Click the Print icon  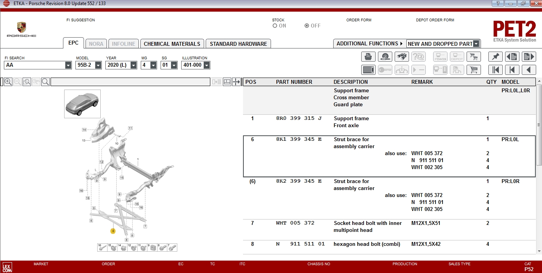(368, 56)
